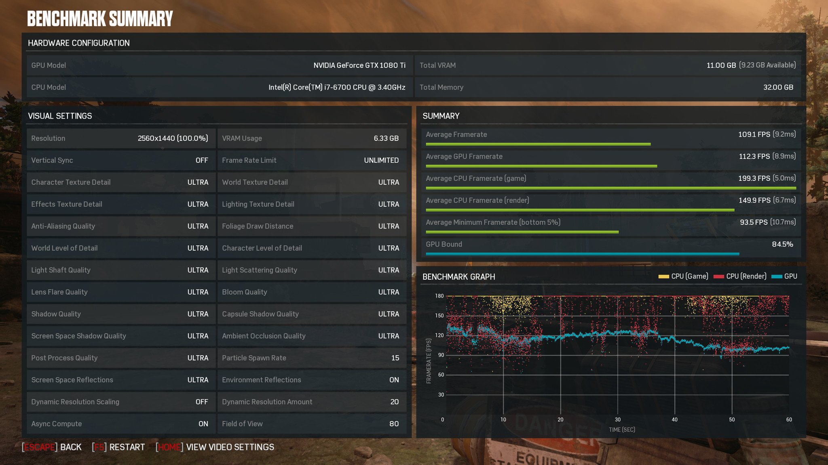
Task: Click the Visual Settings section header
Action: [x=60, y=116]
